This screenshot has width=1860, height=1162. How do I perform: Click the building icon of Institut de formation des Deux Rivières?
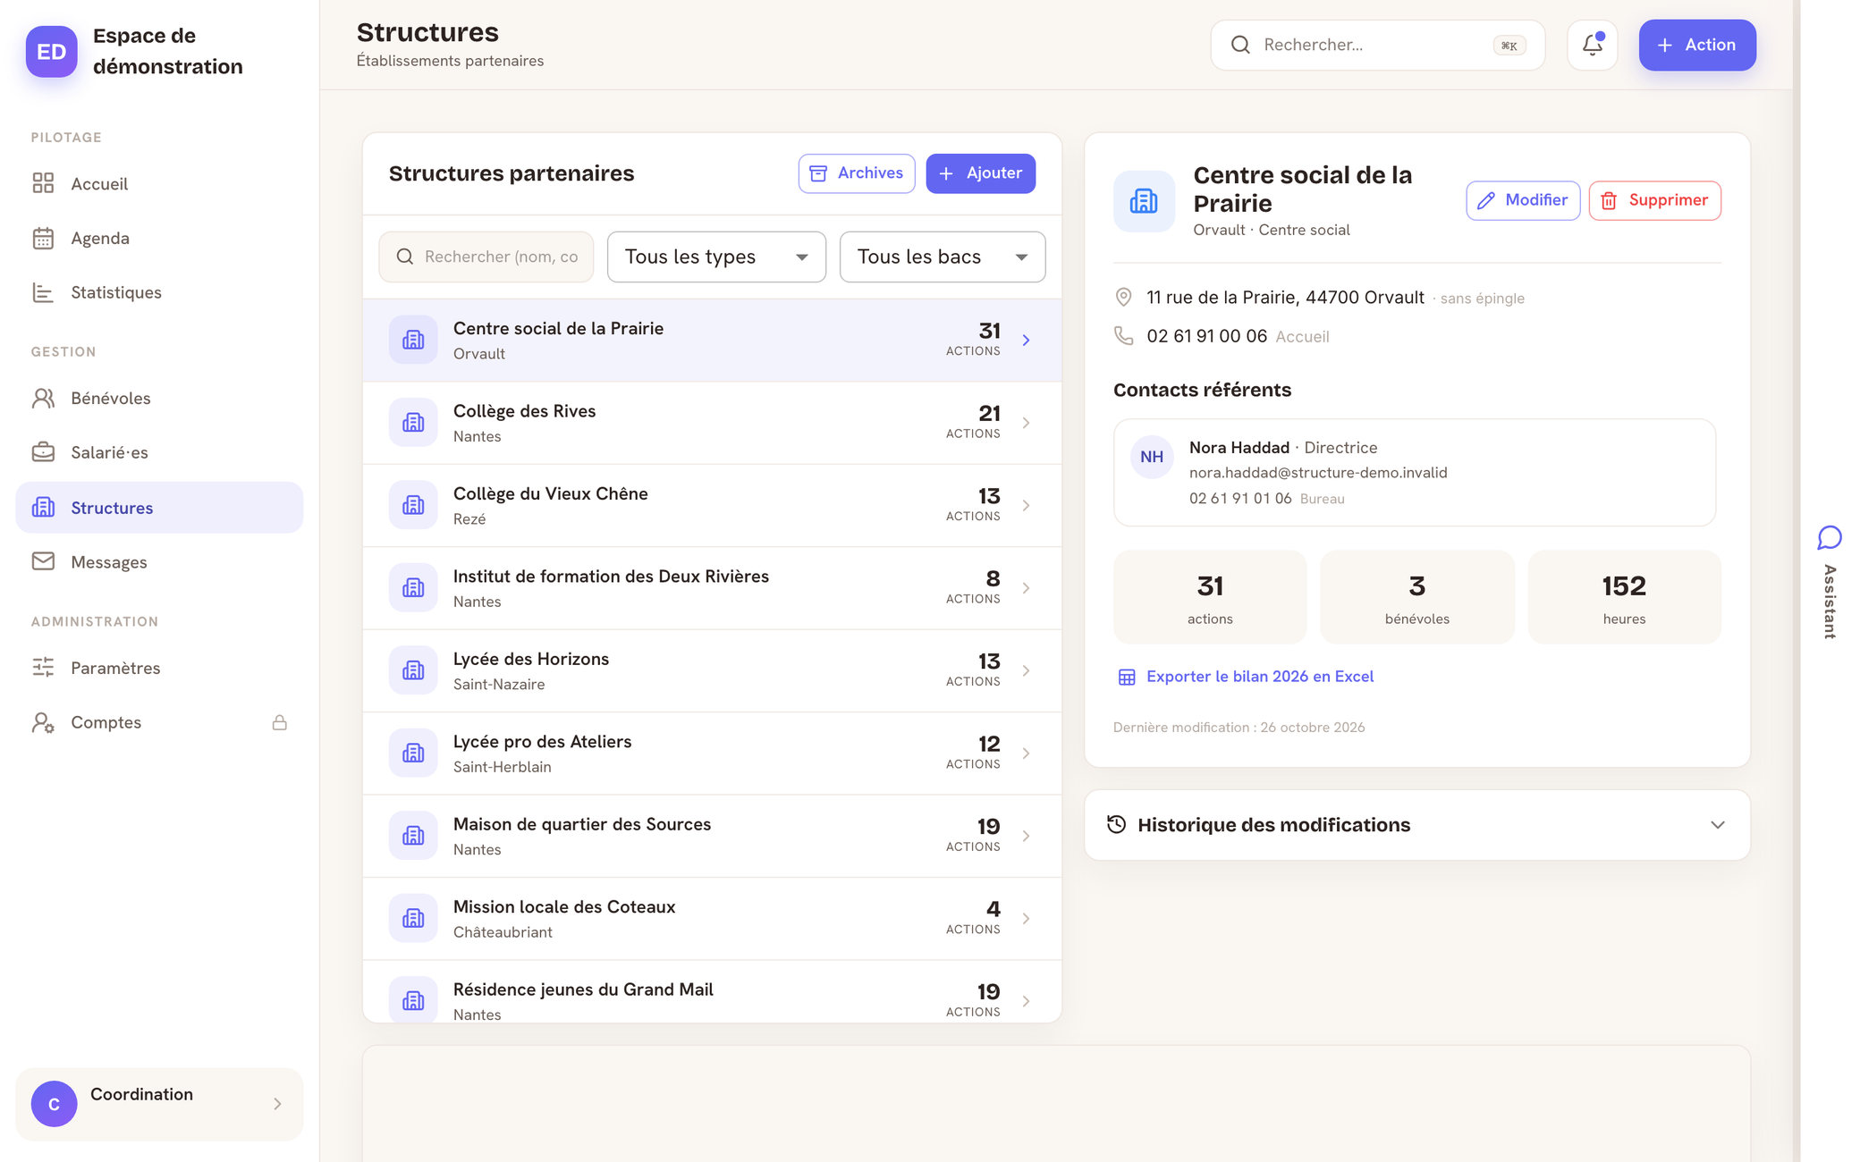(413, 587)
